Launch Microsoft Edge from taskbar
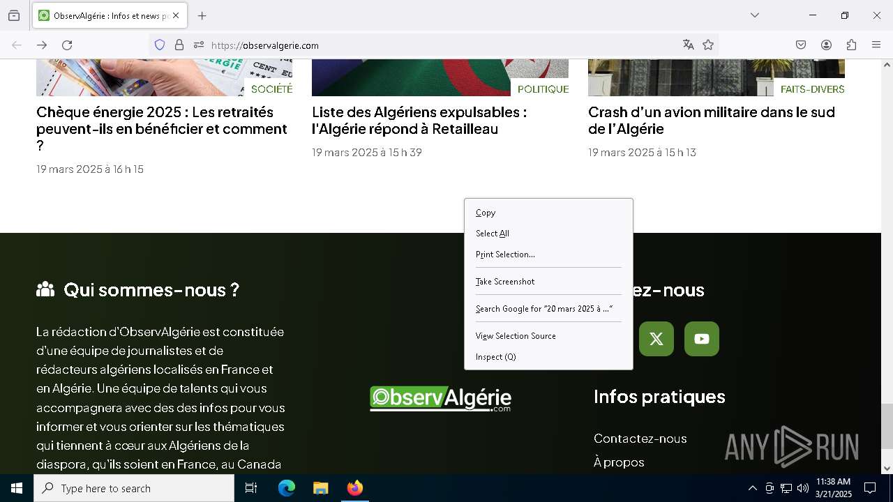This screenshot has width=893, height=502. [287, 488]
